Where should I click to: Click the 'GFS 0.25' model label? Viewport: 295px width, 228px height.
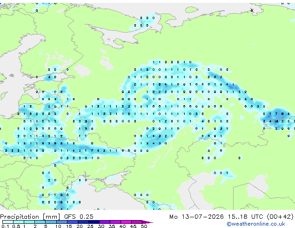click(x=79, y=217)
